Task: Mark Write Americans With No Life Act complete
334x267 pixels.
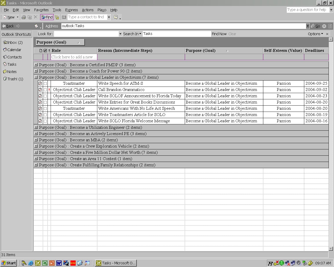Action: click(x=45, y=108)
